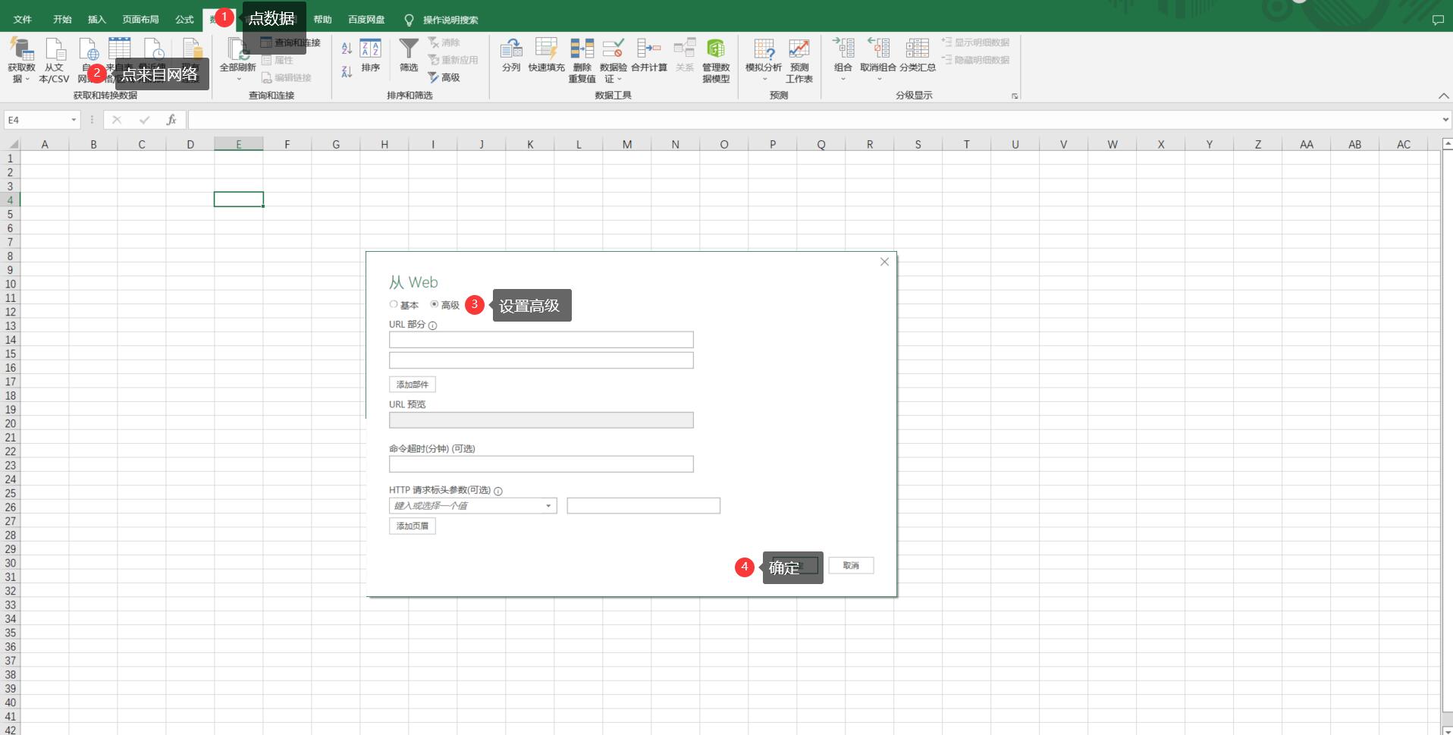
Task: Click the first URL 部分 input field
Action: click(x=541, y=339)
